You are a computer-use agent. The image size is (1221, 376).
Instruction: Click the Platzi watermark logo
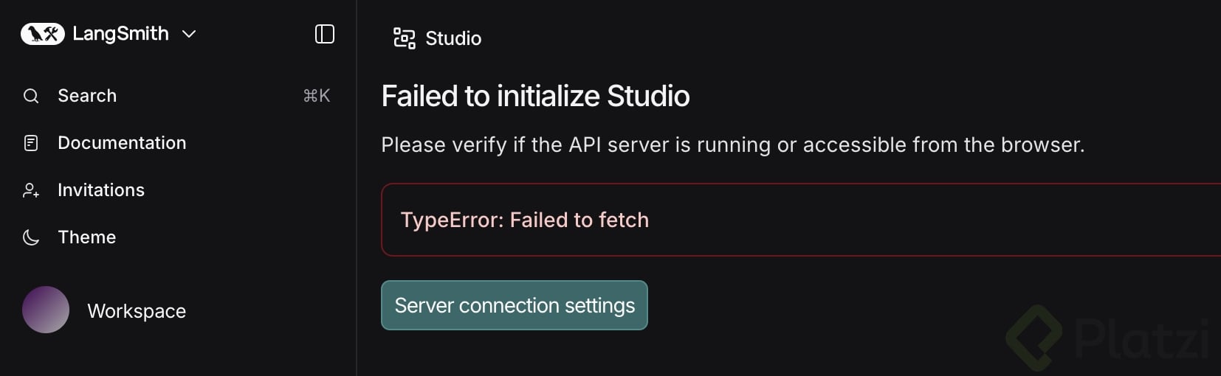(x=1107, y=338)
